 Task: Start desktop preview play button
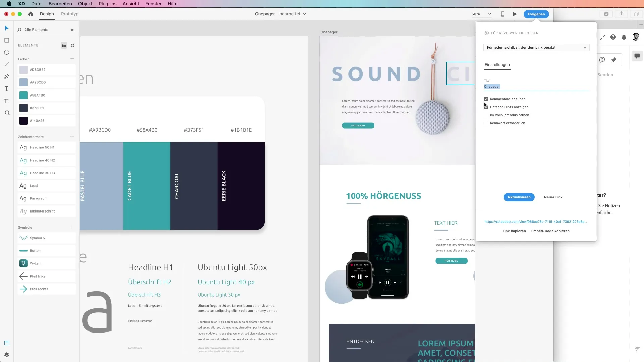(x=515, y=14)
